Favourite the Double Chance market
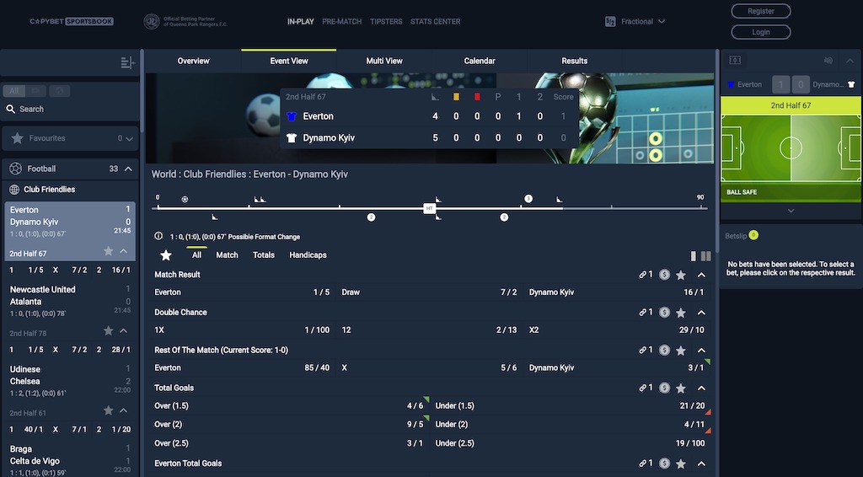This screenshot has height=477, width=863. point(681,313)
